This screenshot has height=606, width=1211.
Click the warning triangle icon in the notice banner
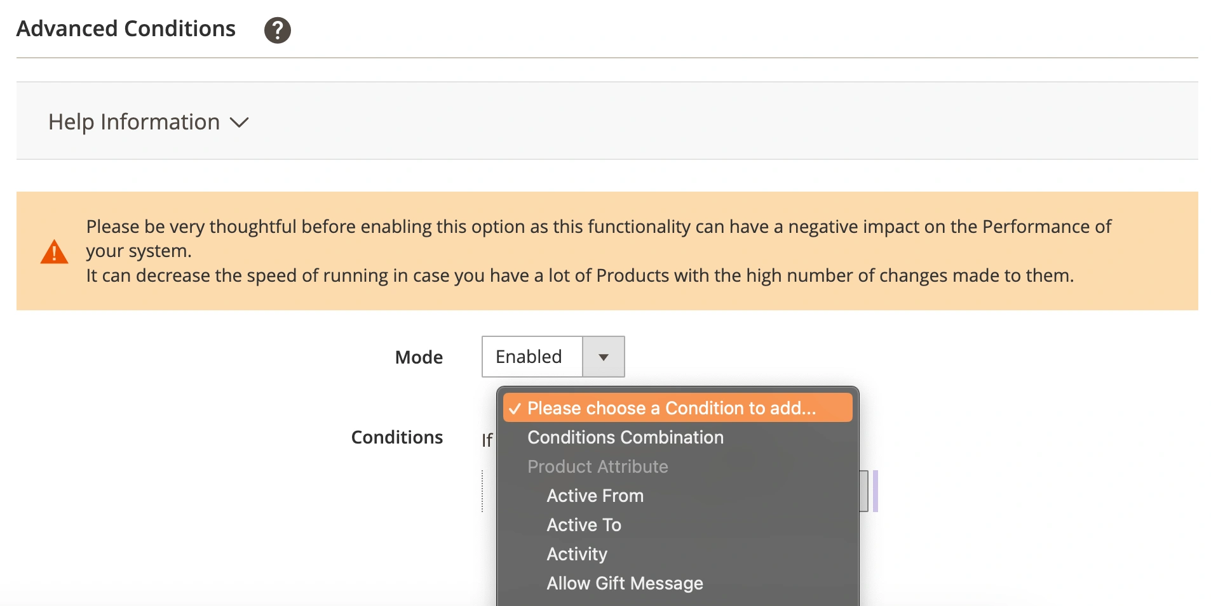pos(54,251)
